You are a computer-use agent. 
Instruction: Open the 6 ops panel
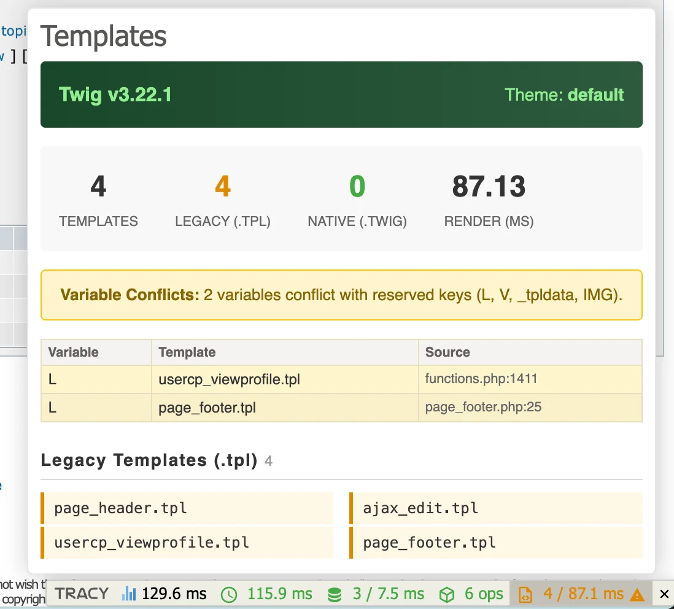(471, 594)
